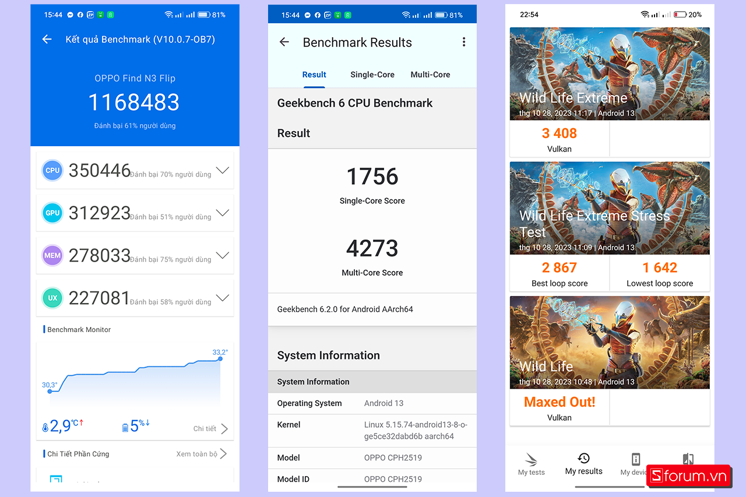This screenshot has height=497, width=746.
Task: Tap the Model OPPO CPH2519 row
Action: pos(372,458)
